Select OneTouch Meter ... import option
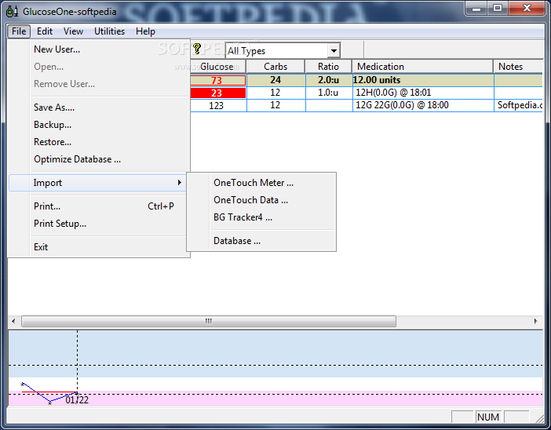The width and height of the screenshot is (551, 430). [262, 183]
